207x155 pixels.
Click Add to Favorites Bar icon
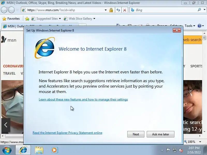pos(27,19)
